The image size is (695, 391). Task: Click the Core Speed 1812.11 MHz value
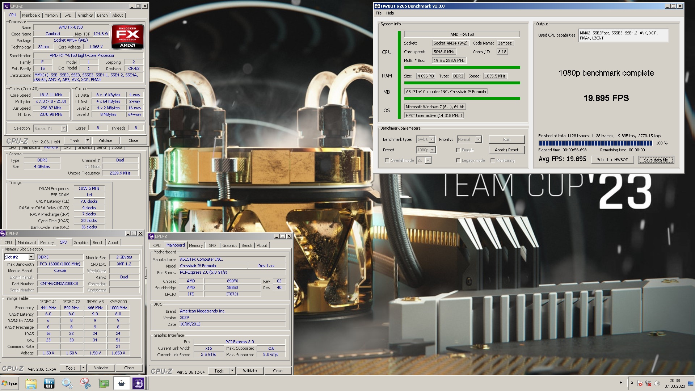[x=51, y=95]
